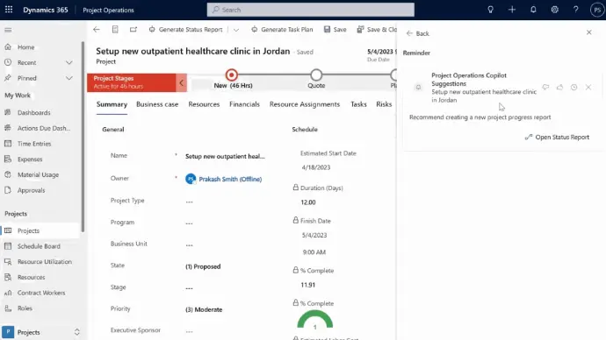Image resolution: width=606 pixels, height=340 pixels.
Task: Switch to the Summary tab
Action: 112,104
